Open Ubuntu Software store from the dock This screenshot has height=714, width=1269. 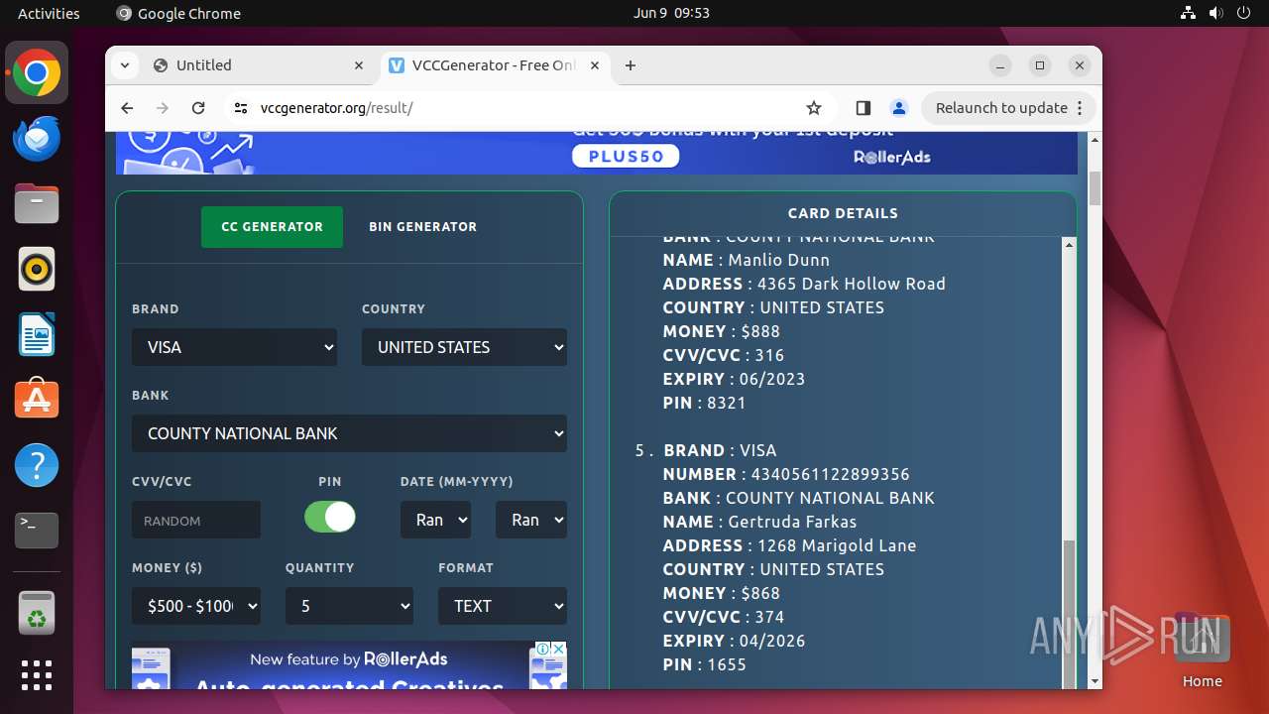point(37,400)
